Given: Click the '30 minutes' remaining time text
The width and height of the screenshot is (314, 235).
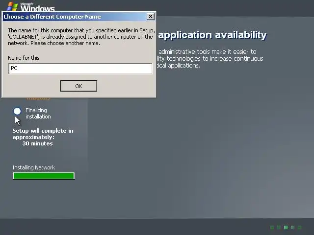Looking at the screenshot, I should pyautogui.click(x=37, y=143).
